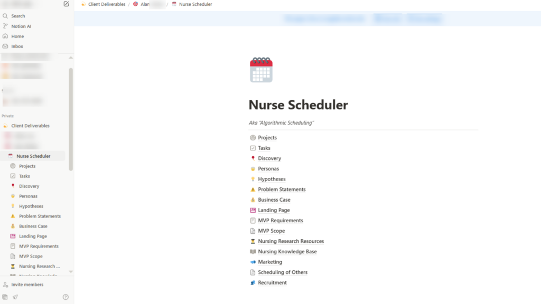541x304 pixels.
Task: Open Recruitment link in page body
Action: point(272,282)
